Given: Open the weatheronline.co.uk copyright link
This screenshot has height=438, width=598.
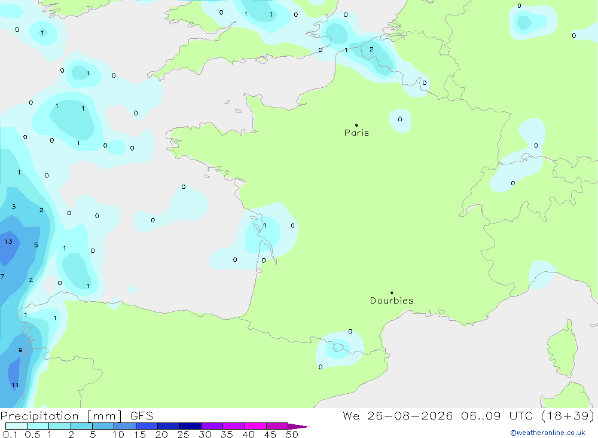Looking at the screenshot, I should pos(547,433).
